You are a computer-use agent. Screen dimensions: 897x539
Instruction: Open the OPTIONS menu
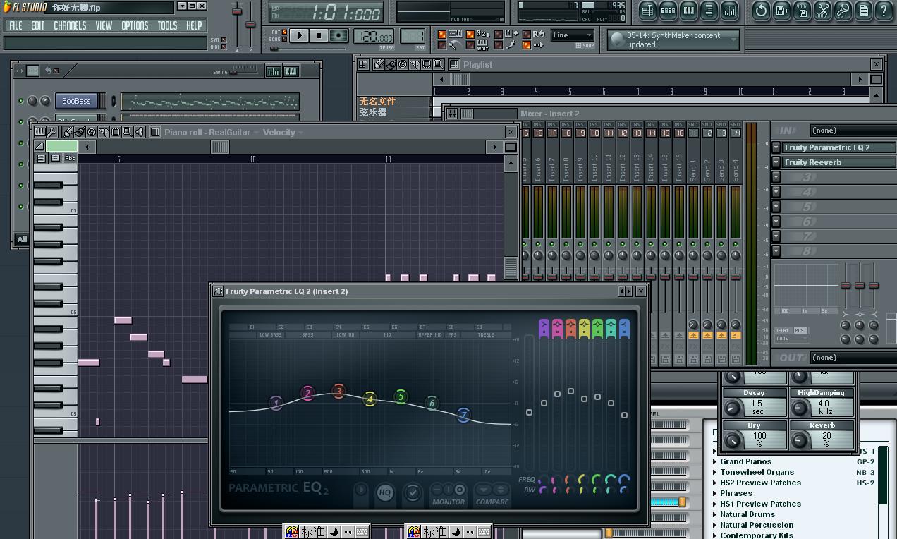134,25
